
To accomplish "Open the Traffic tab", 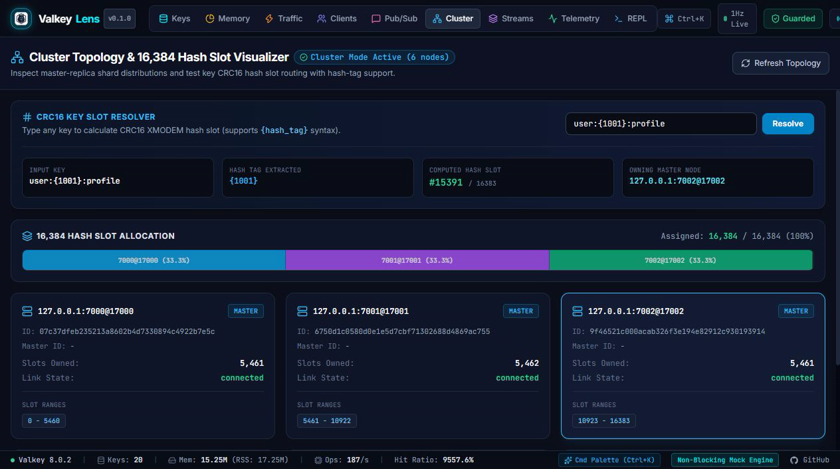I will tap(284, 19).
